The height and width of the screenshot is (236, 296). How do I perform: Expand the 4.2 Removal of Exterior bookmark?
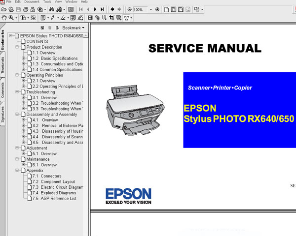click(23, 125)
